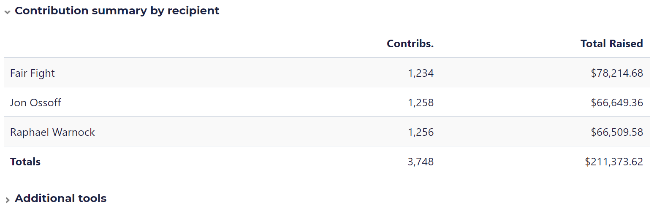654x205 pixels.
Task: Select the Jon Ossoff recipient name
Action: point(35,102)
